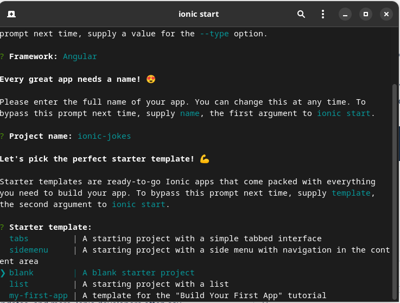Image resolution: width=400 pixels, height=303 pixels.
Task: Click the simple tabbed interface description
Action: 202,238
